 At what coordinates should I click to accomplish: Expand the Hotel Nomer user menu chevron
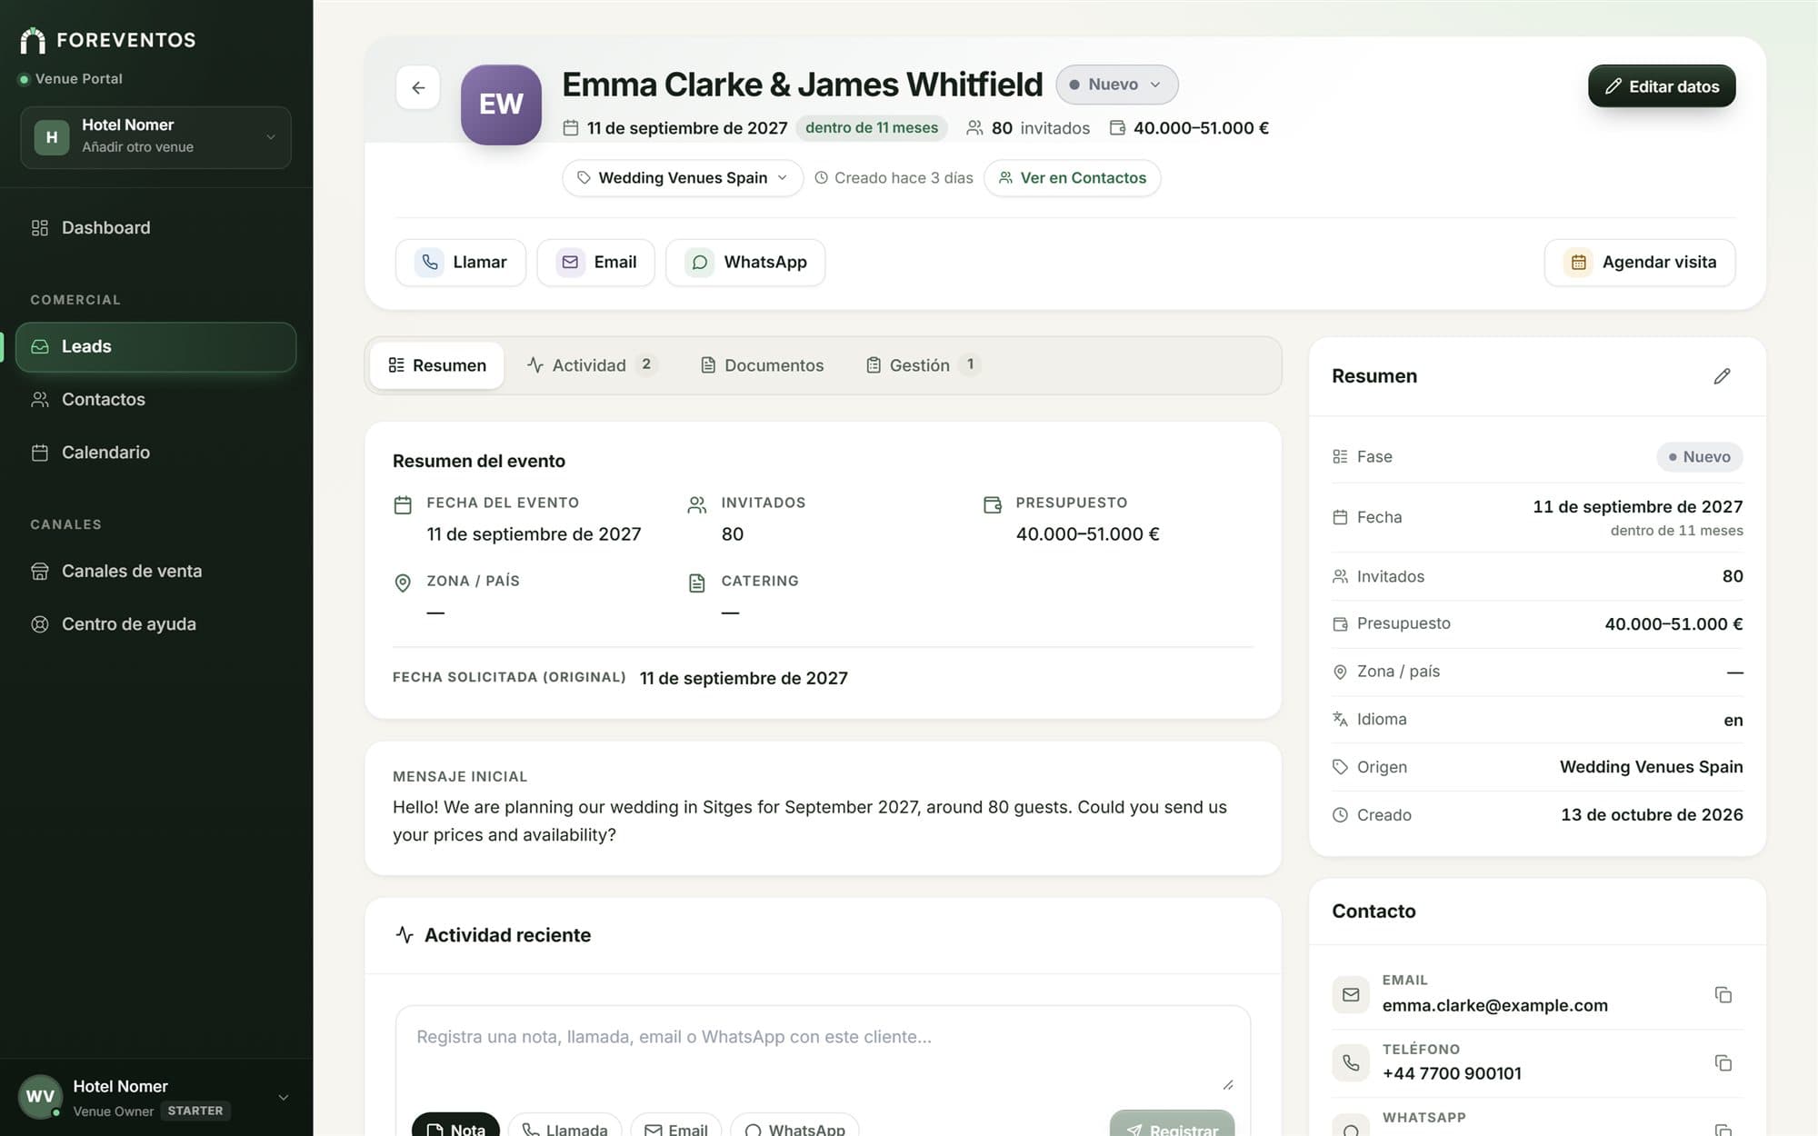coord(283,1097)
